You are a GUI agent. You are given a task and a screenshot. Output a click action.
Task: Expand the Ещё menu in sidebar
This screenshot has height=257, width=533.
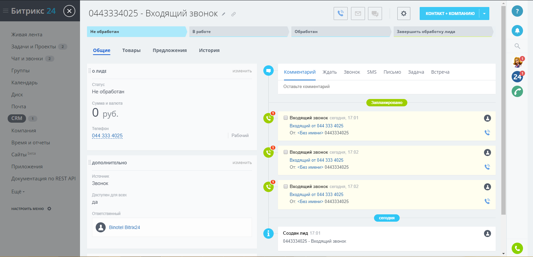(18, 192)
